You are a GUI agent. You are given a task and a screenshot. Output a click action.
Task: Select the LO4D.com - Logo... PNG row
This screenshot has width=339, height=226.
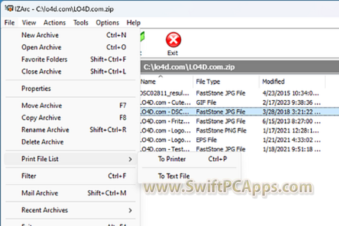(x=240, y=130)
